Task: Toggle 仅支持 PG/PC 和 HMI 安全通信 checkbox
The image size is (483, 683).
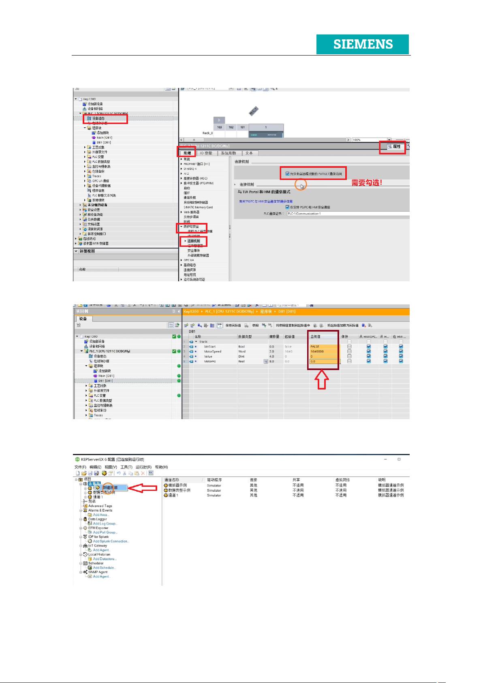Action: [288, 207]
